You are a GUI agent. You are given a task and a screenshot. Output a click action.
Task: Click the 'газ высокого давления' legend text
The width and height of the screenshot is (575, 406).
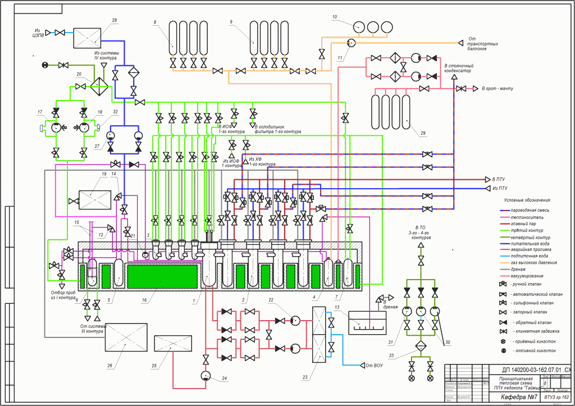click(x=534, y=263)
